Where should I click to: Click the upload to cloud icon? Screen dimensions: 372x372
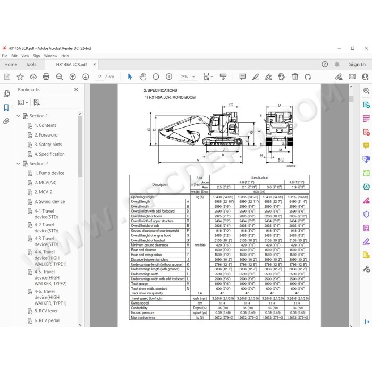click(33, 77)
